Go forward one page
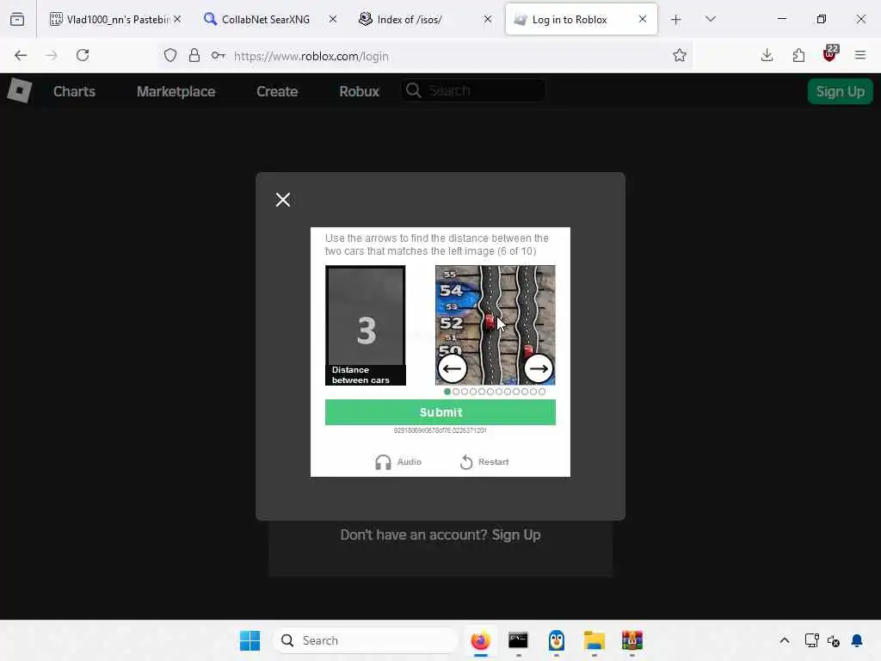This screenshot has height=661, width=881. [x=52, y=55]
